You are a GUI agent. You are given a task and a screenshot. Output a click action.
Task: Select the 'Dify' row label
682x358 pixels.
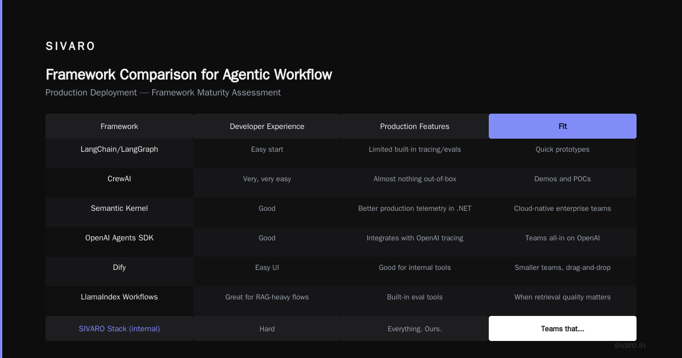tap(119, 268)
